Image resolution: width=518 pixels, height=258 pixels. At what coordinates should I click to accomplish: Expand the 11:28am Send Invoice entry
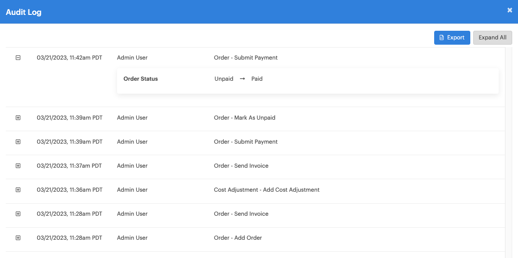tap(18, 214)
